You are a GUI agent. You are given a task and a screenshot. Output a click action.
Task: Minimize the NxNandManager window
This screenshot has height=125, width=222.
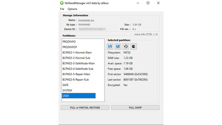138,3
